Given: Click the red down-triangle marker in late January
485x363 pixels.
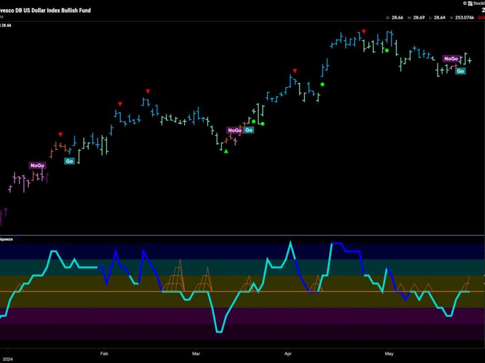Looking at the screenshot, I should (60, 134).
